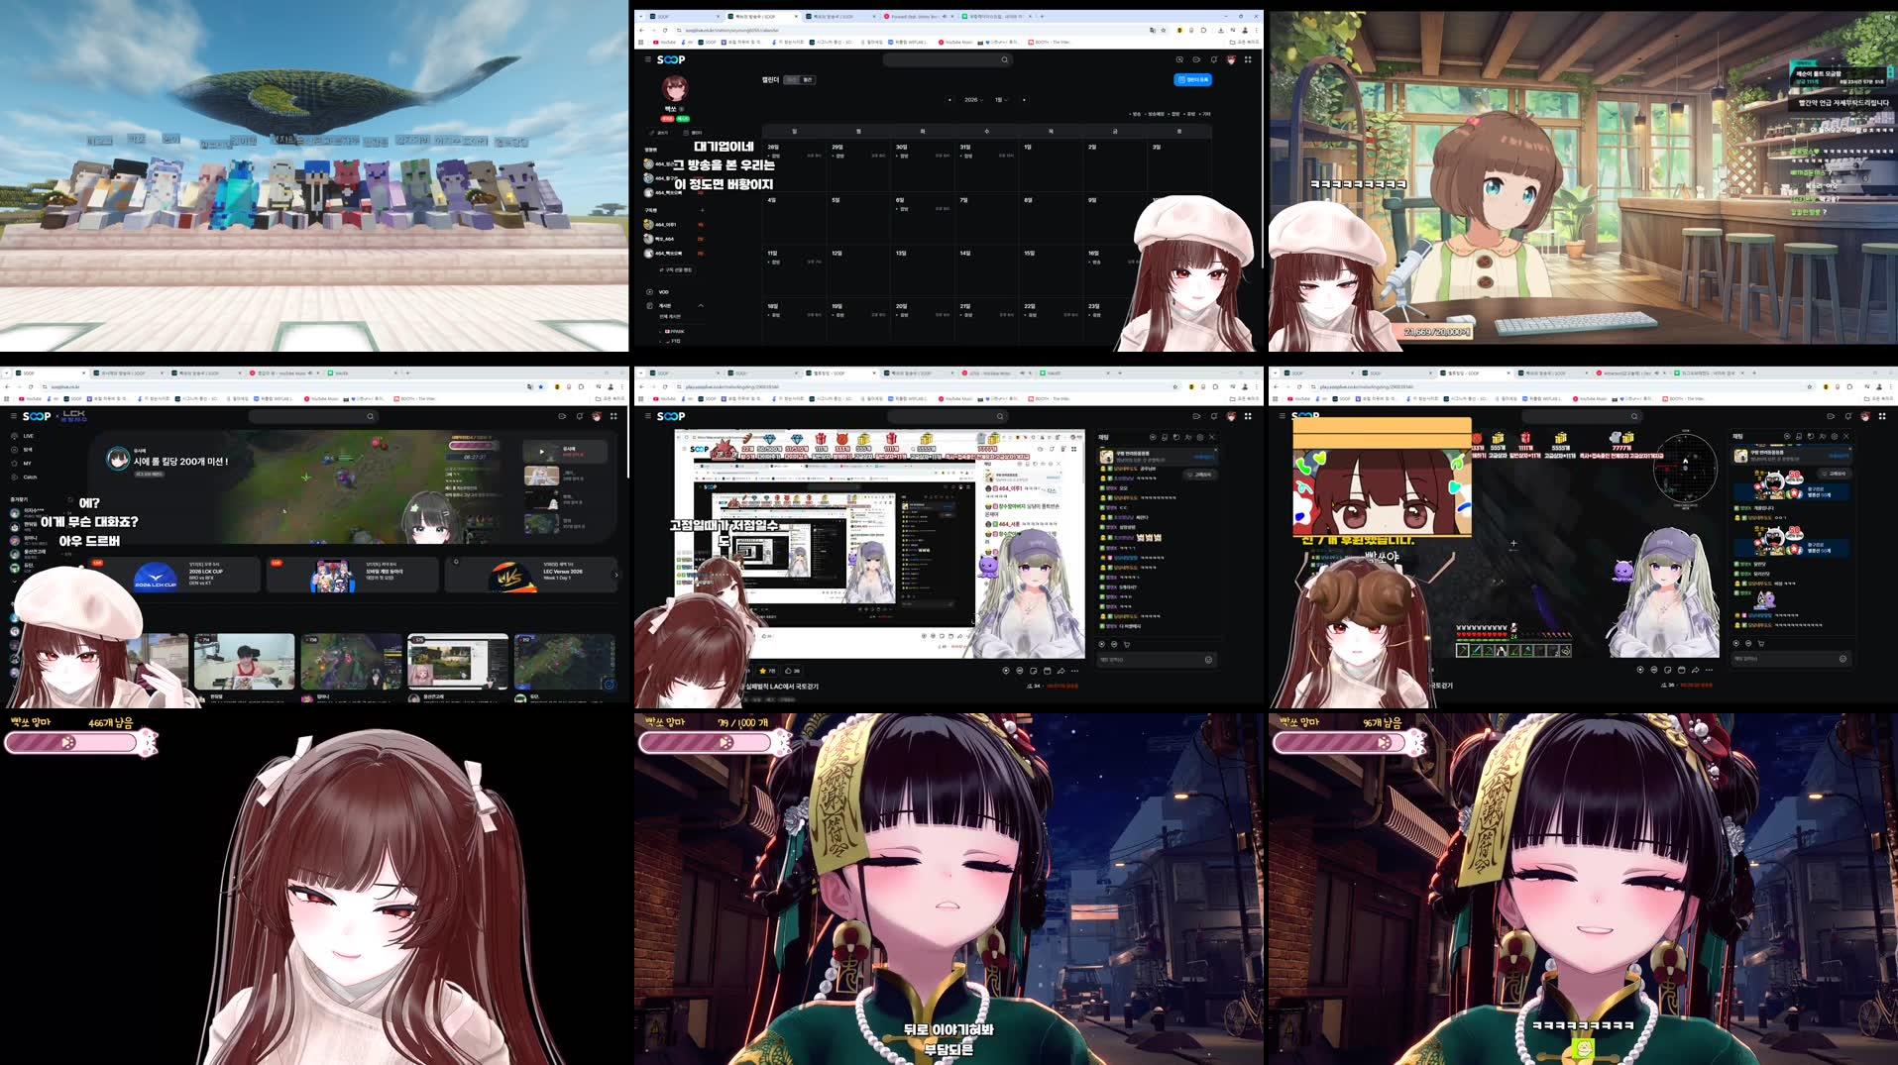Enable theater mode in the player controls
The image size is (1898, 1065).
click(1047, 672)
